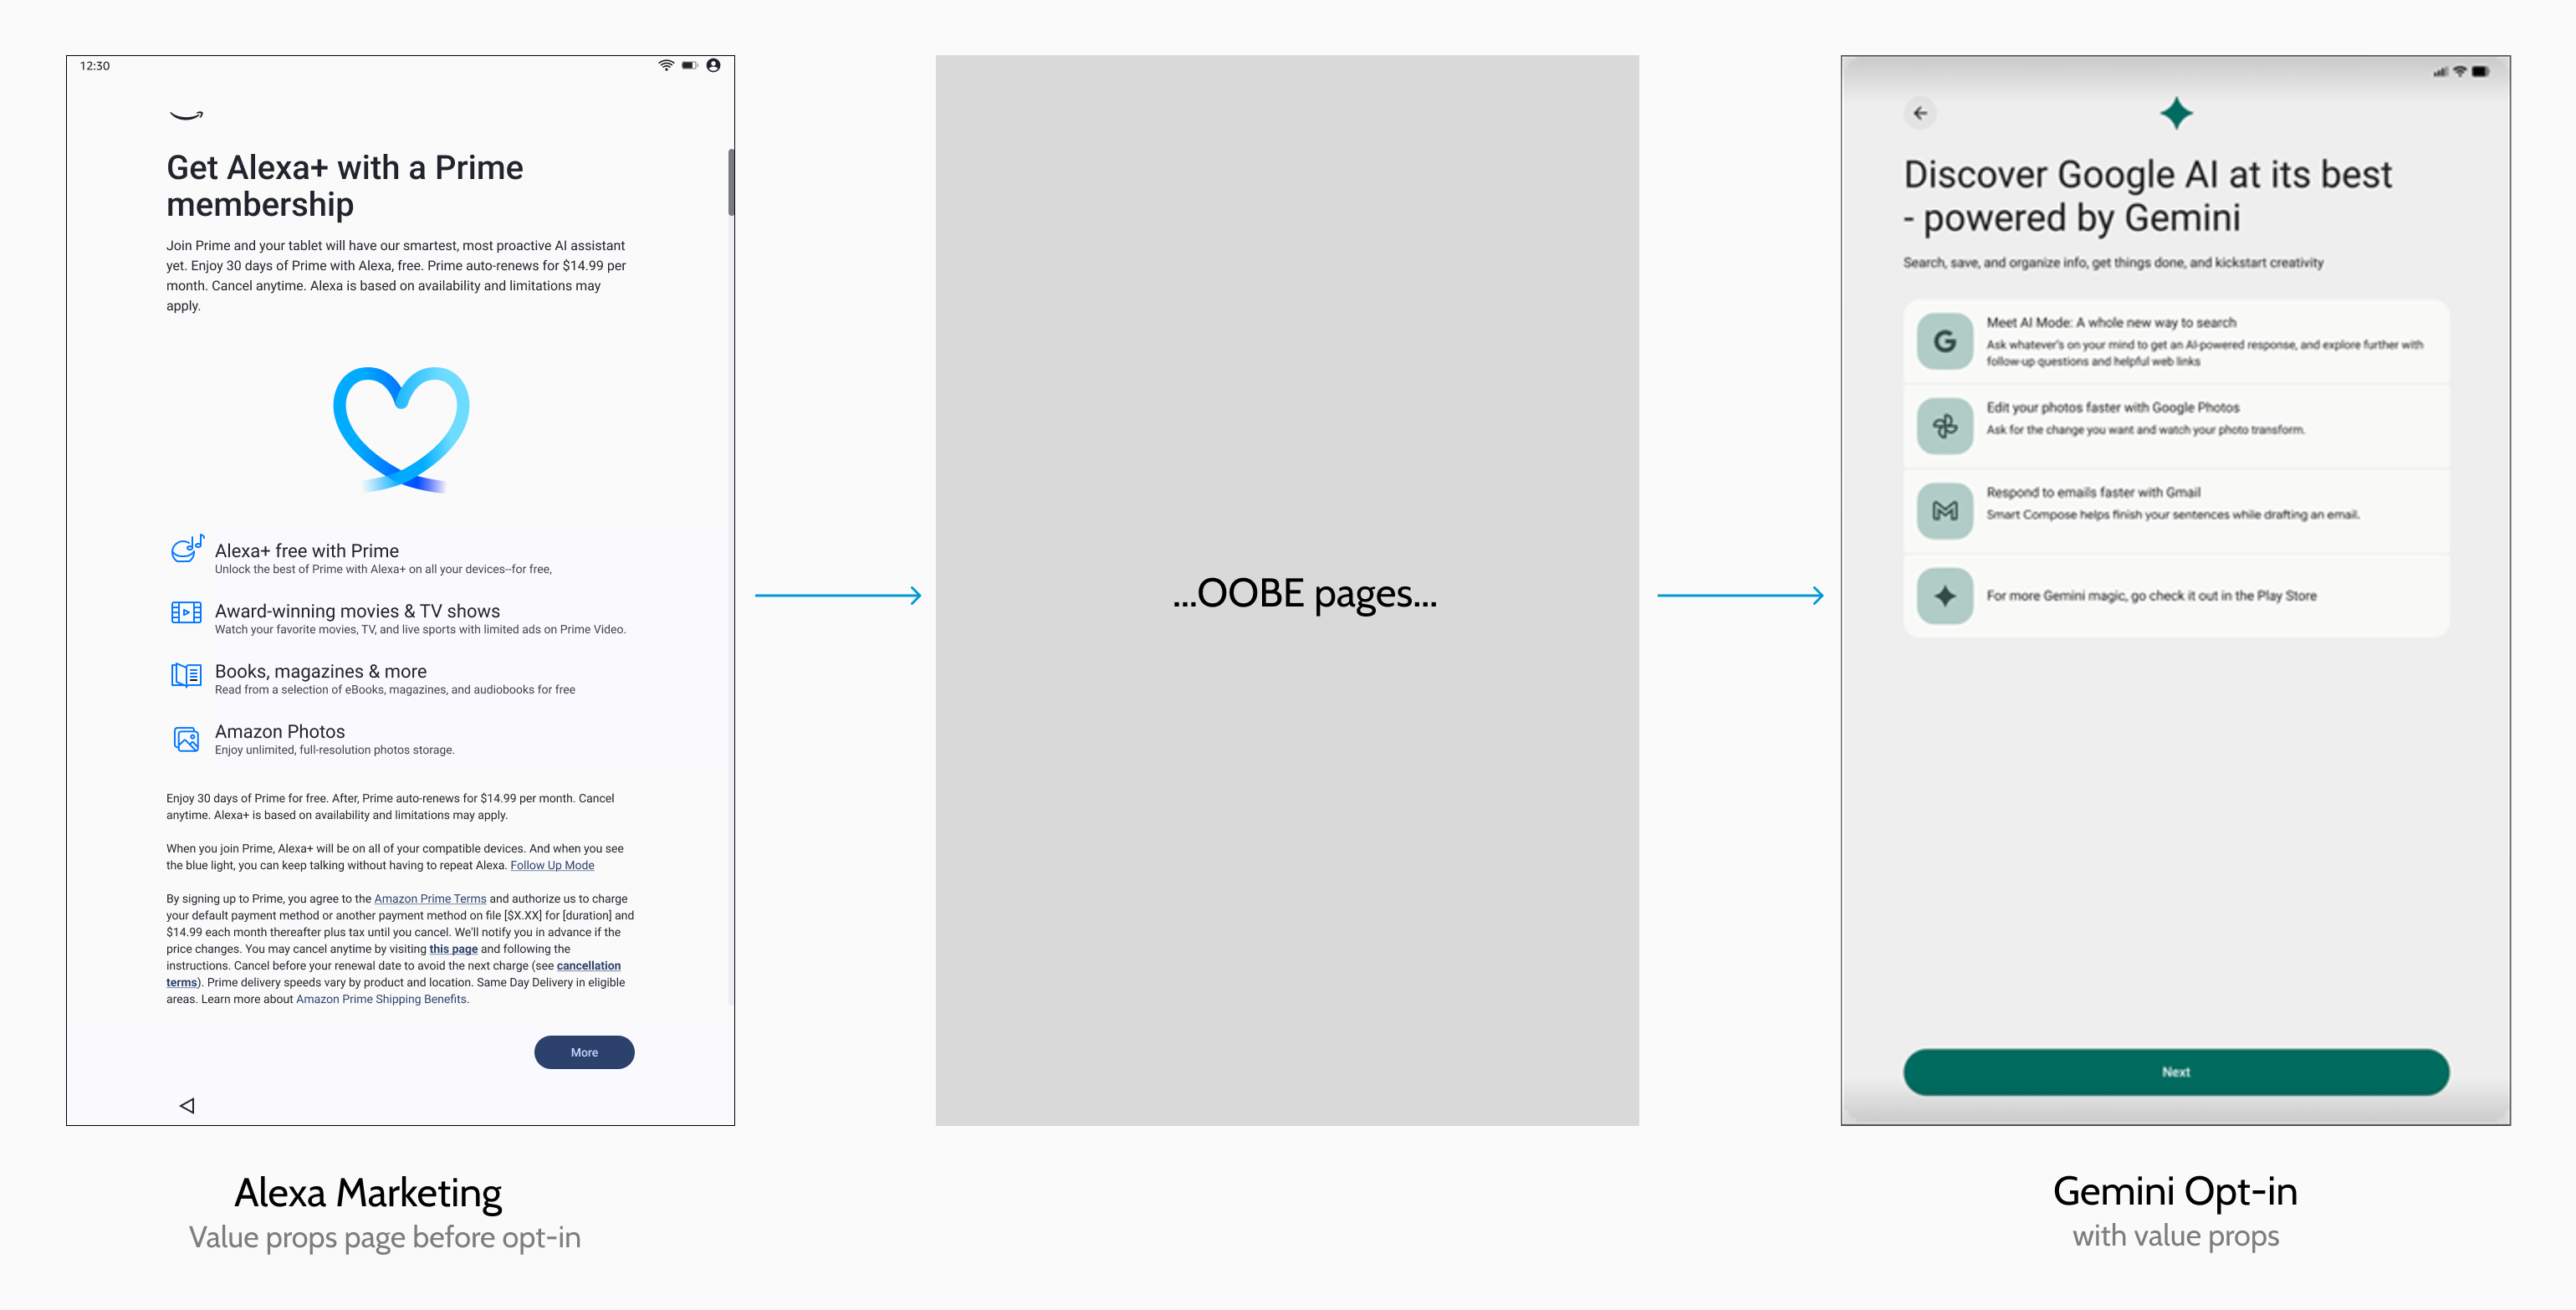Image resolution: width=2576 pixels, height=1310 pixels.
Task: Tap the battery icon on Alexa screen
Action: (x=690, y=65)
